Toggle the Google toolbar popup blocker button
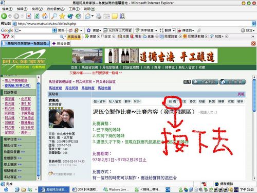Image resolution: width=257 pixels, height=193 pixels. (x=118, y=30)
